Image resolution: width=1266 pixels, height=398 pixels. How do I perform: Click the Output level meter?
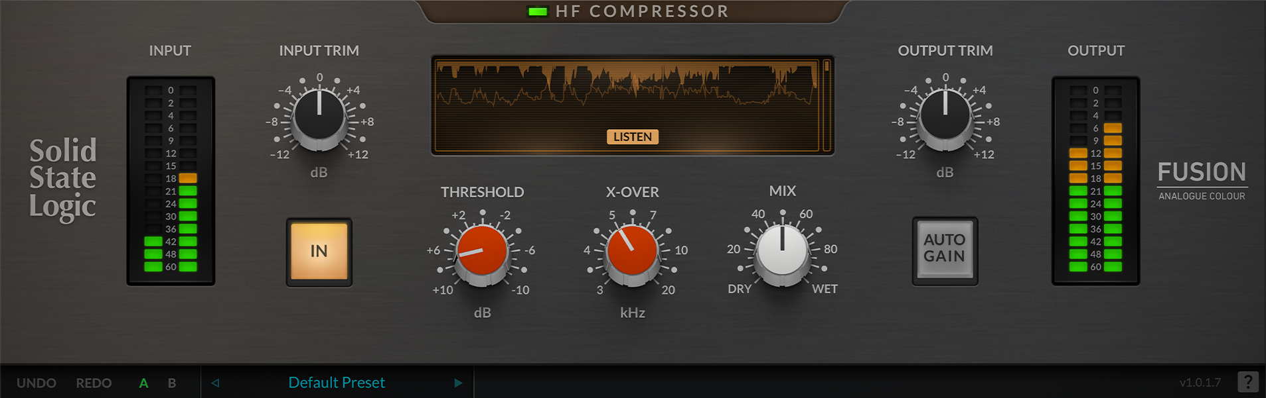tap(1095, 181)
